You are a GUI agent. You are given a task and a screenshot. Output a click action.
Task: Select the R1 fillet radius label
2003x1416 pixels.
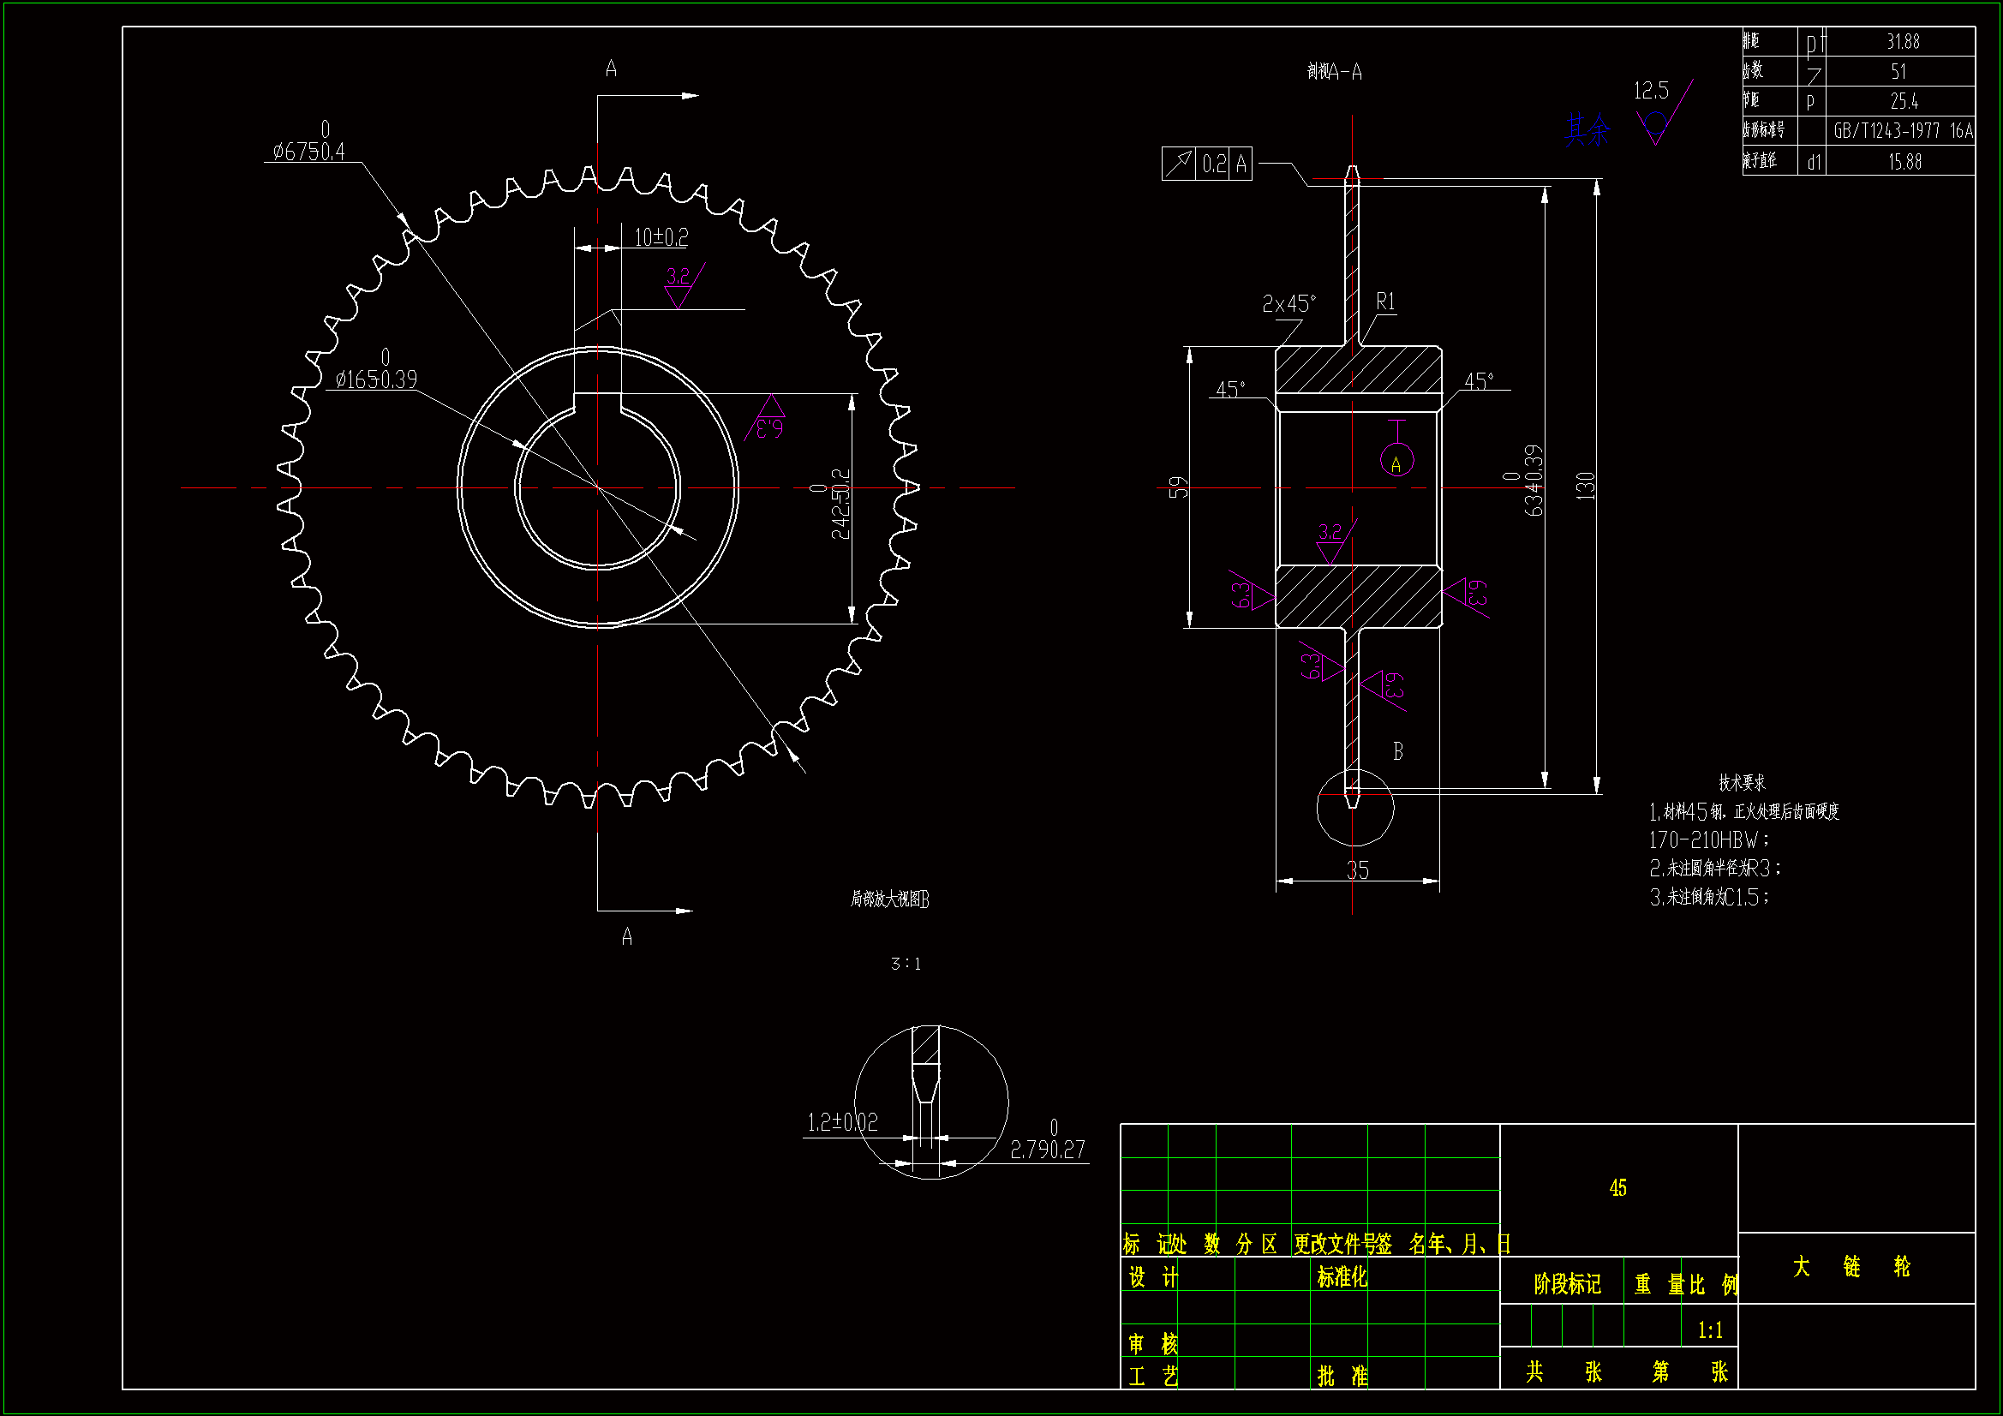pos(1385,302)
